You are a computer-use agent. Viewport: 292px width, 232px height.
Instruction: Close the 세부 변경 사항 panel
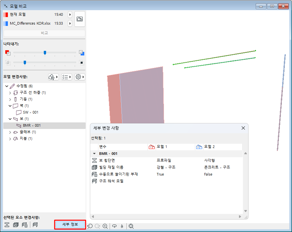point(243,128)
